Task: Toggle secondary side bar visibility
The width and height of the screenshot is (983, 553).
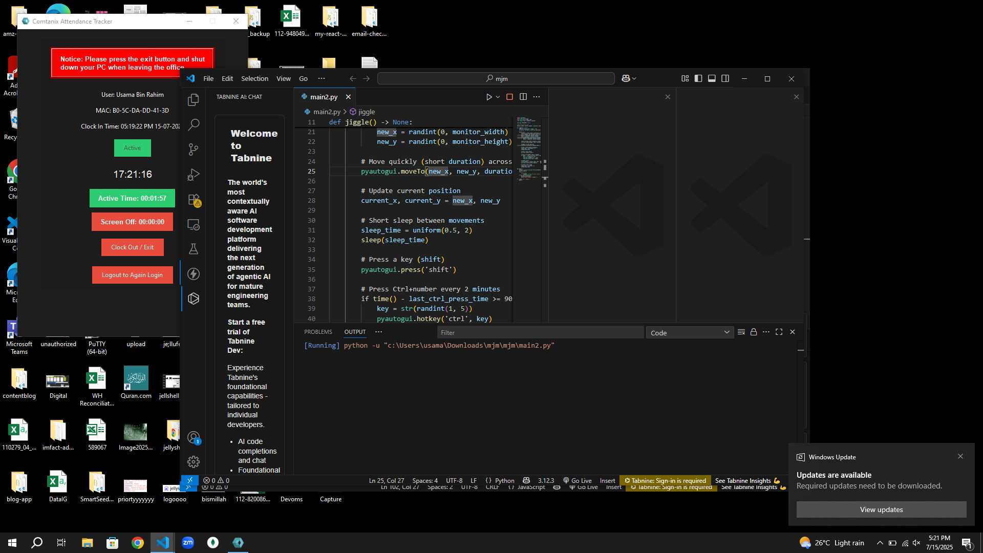Action: point(725,78)
